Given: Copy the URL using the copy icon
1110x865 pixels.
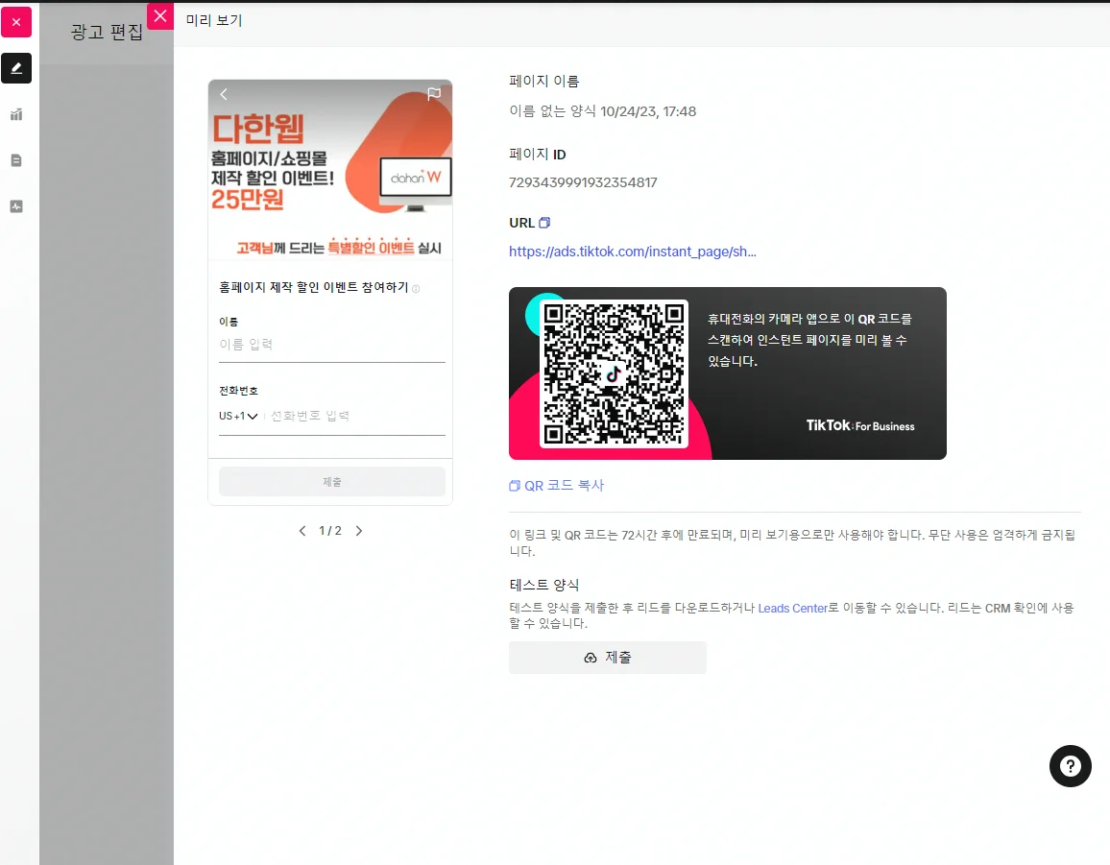Looking at the screenshot, I should click(x=544, y=222).
